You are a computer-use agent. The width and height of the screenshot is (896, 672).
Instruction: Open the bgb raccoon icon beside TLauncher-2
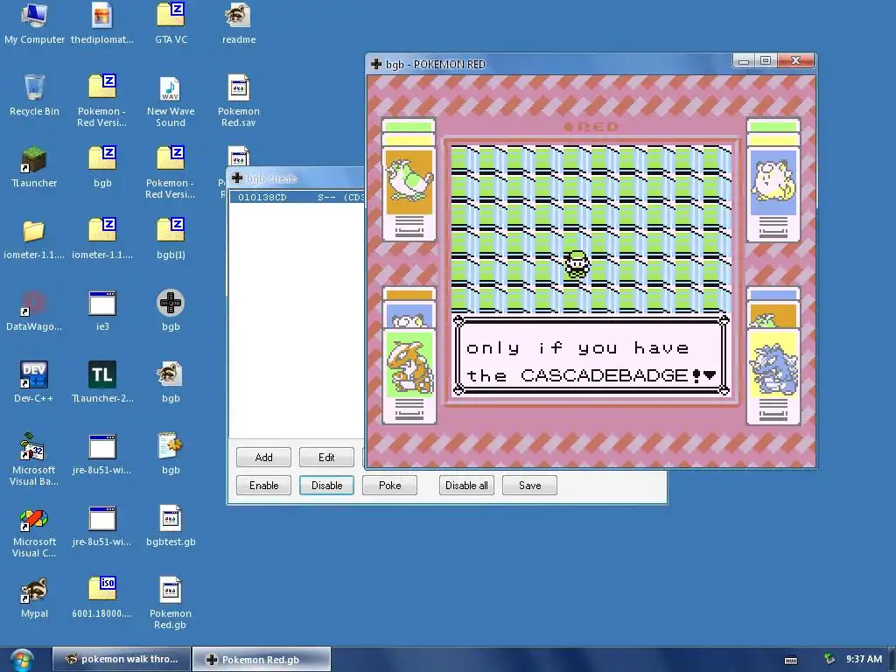pos(171,383)
